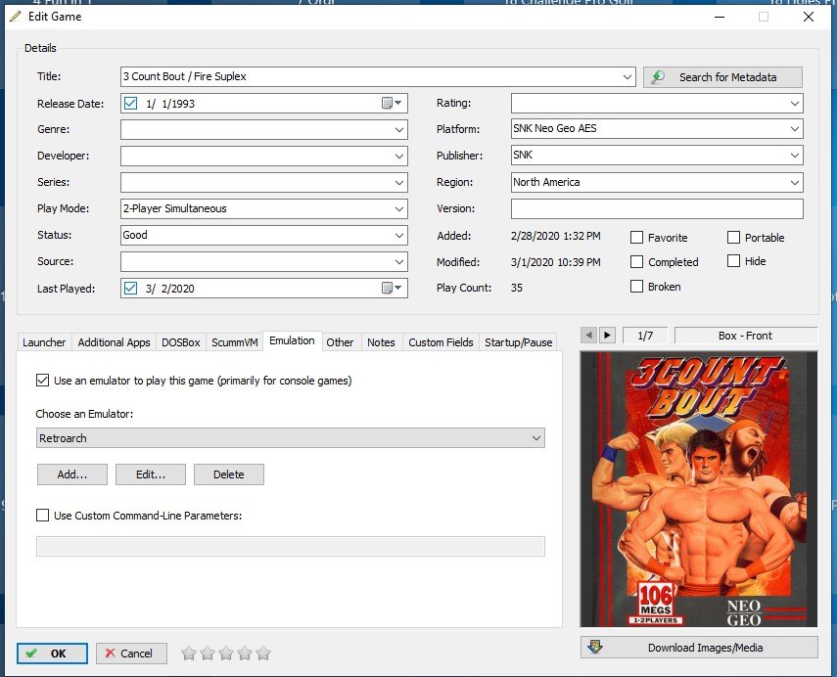Open the Additional Apps tab
Screen dimensions: 837x677
(114, 342)
